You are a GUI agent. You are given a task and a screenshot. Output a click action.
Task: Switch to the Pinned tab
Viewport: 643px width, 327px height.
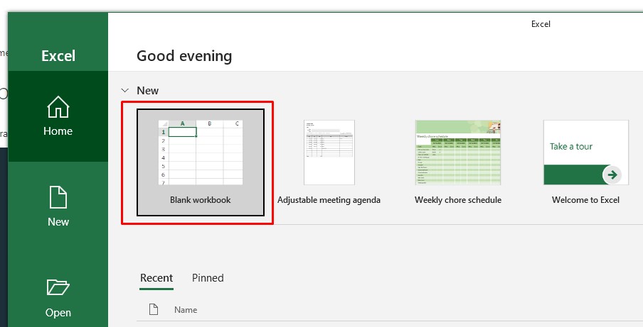click(208, 278)
